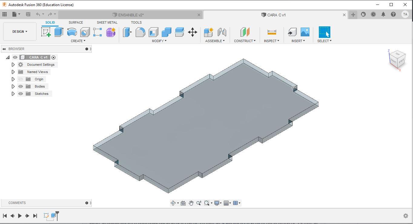Open the Offset Plane construct tool
The width and height of the screenshot is (413, 224).
pyautogui.click(x=245, y=32)
